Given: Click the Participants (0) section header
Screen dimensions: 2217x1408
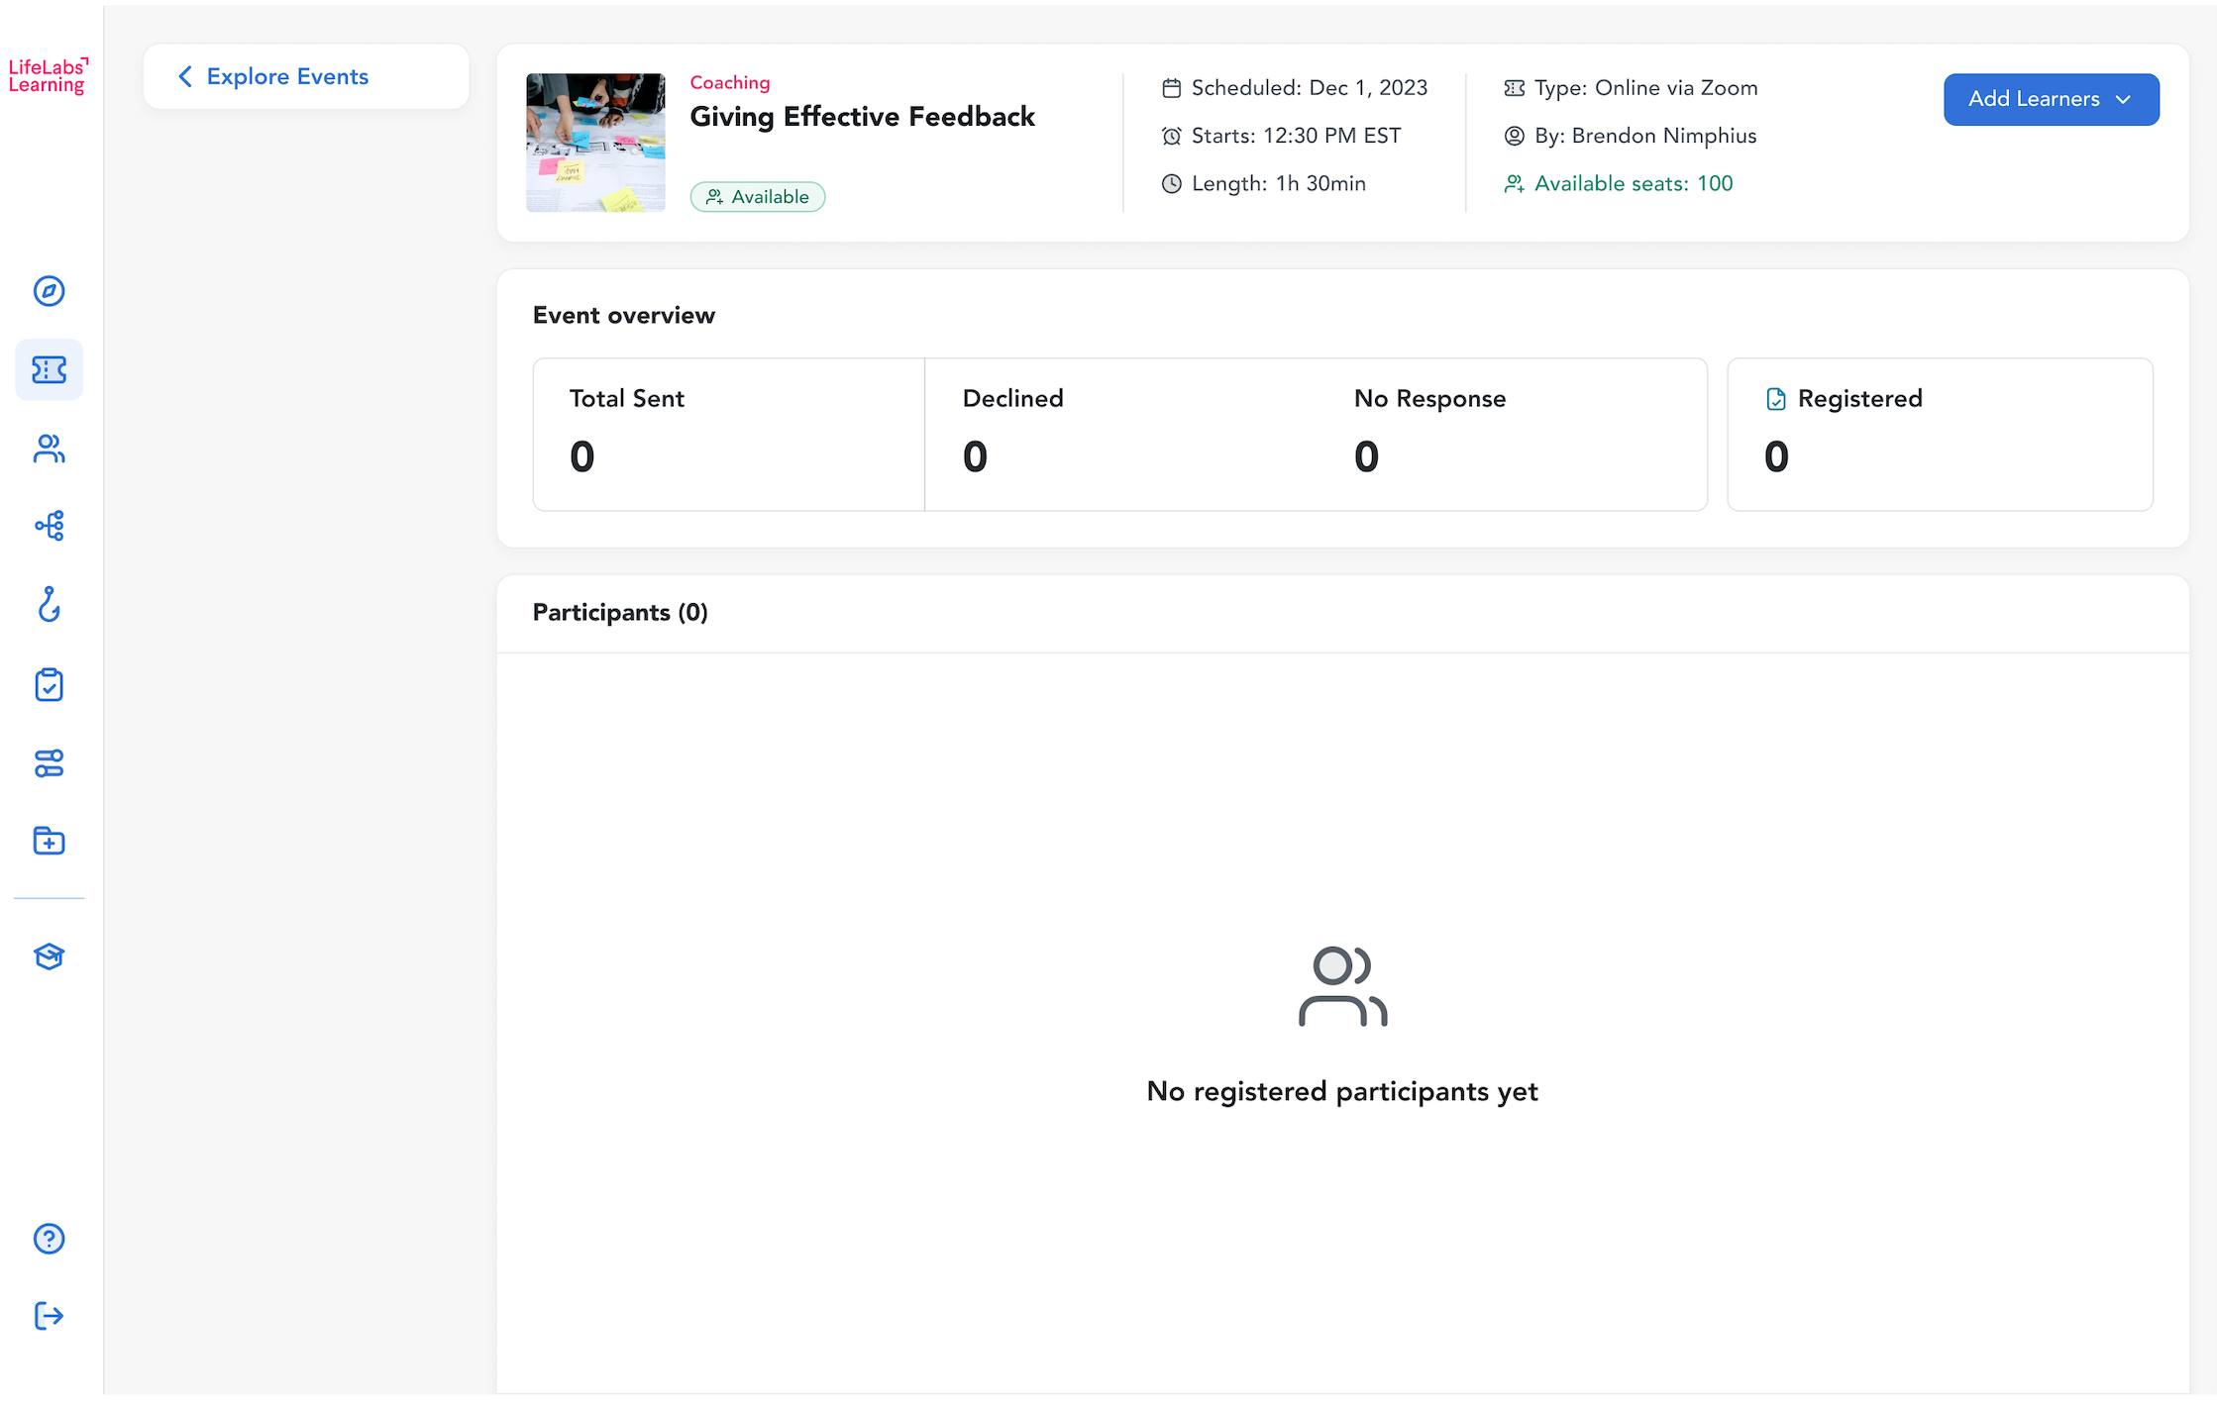Looking at the screenshot, I should click(x=620, y=613).
